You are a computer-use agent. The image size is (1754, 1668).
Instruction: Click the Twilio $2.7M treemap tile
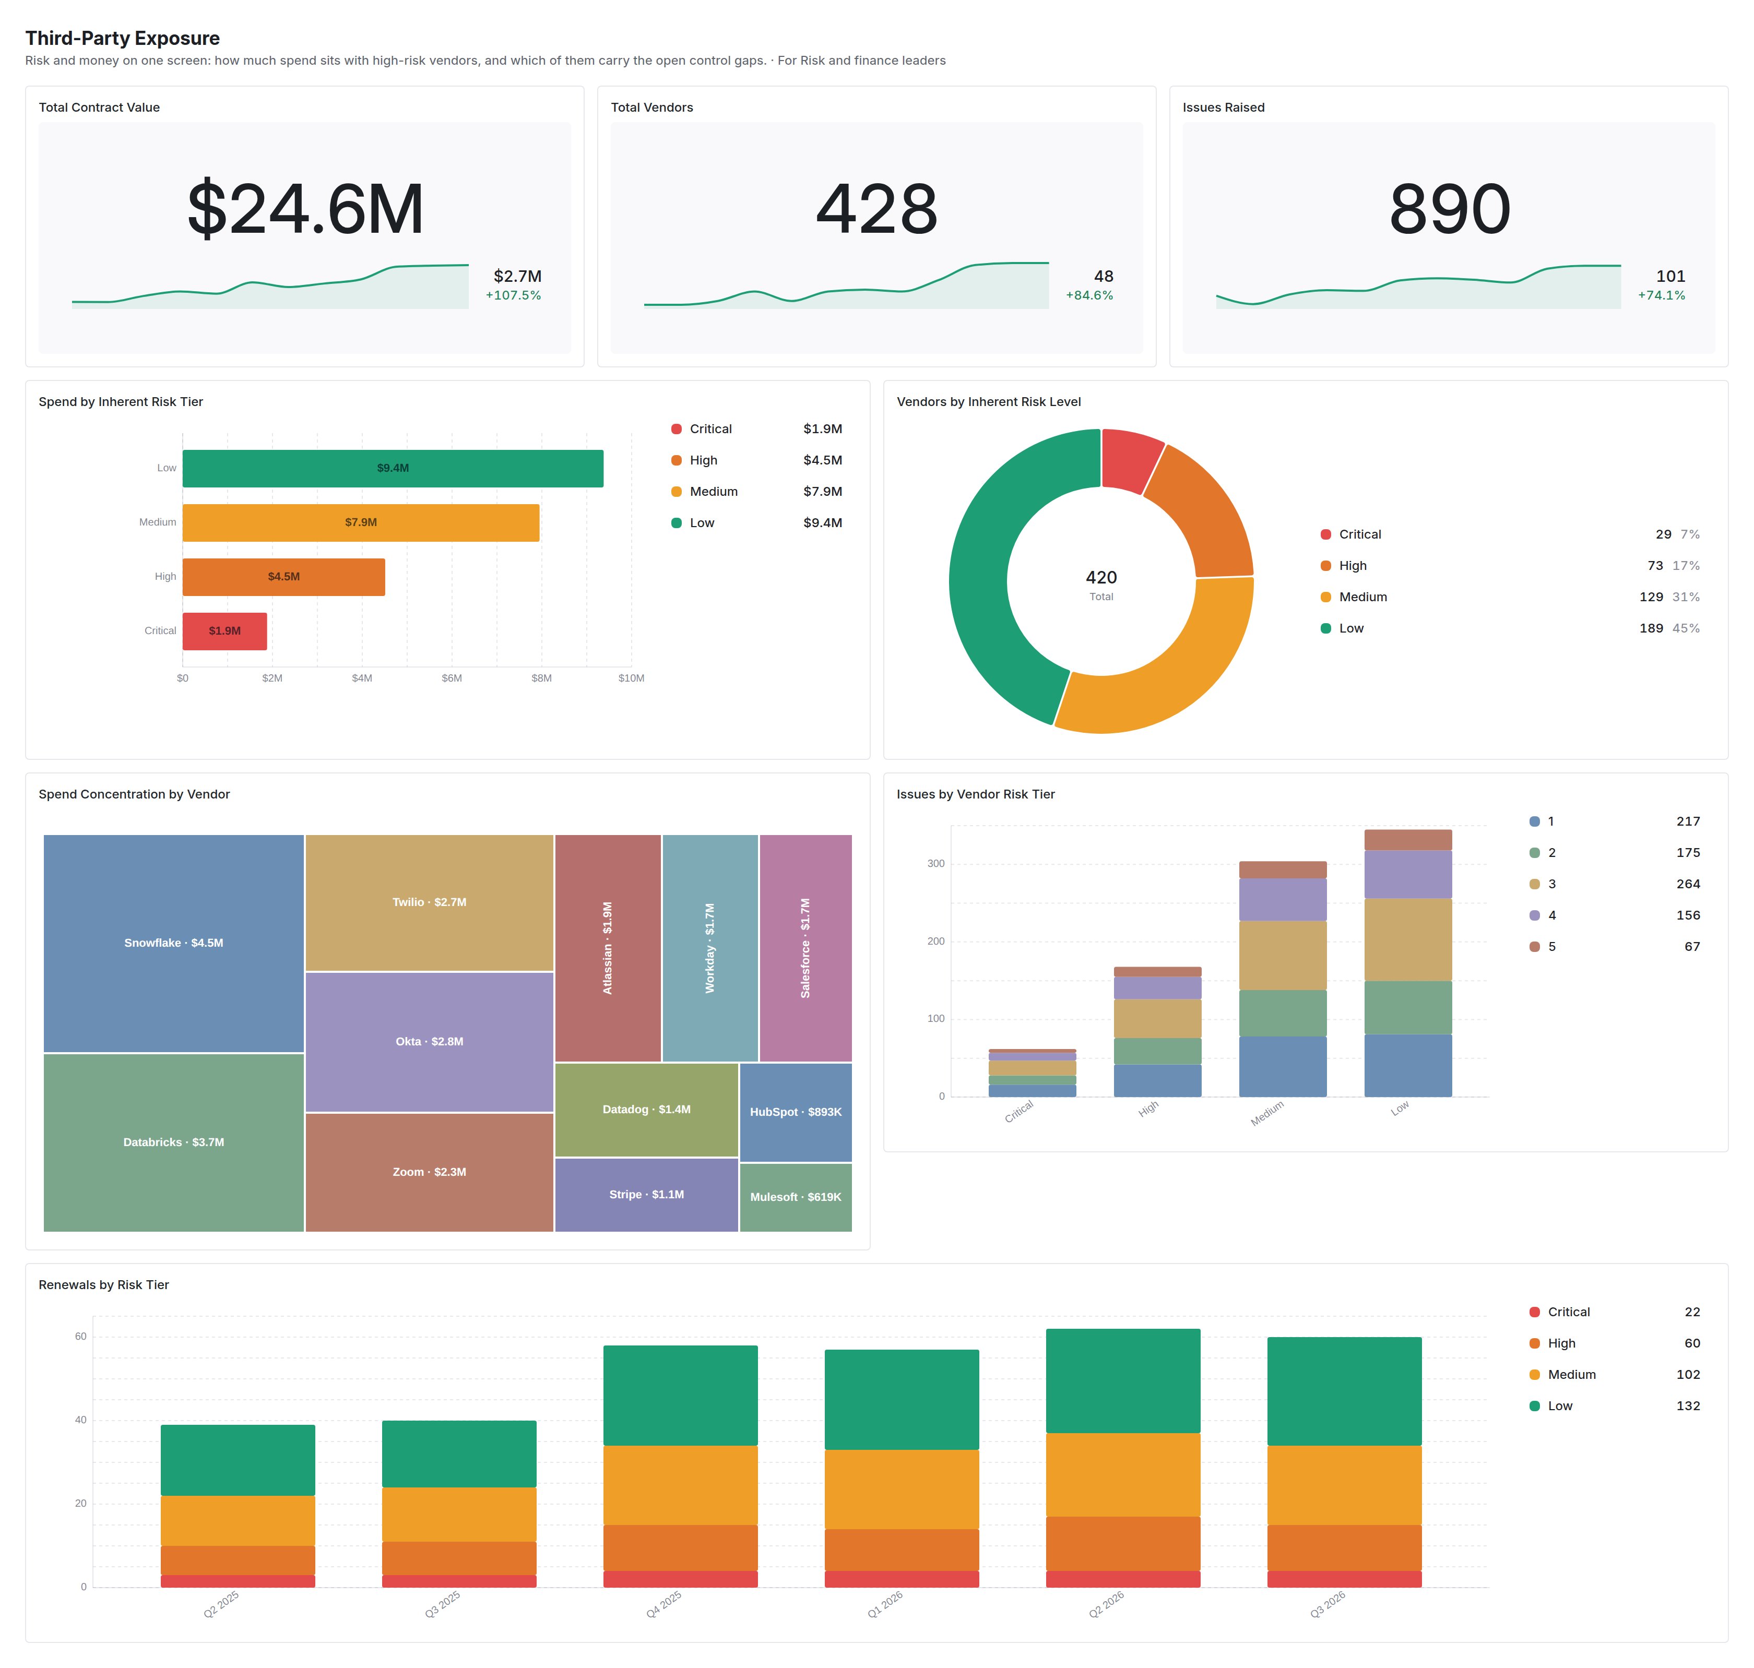pyautogui.click(x=430, y=902)
